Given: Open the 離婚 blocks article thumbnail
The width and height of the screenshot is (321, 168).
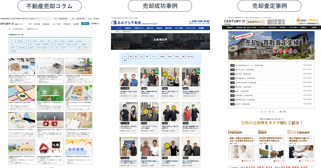Looking at the screenshot, I should pos(50,120).
